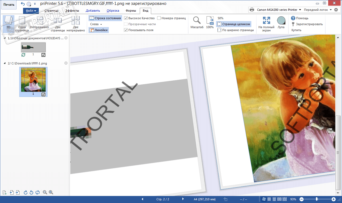The width and height of the screenshot is (342, 203).
Task: Open quick access toolbar dropdown arrow
Action: (x=35, y=4)
